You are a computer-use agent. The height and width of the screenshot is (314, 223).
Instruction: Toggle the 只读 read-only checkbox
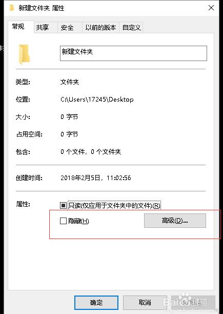63,205
